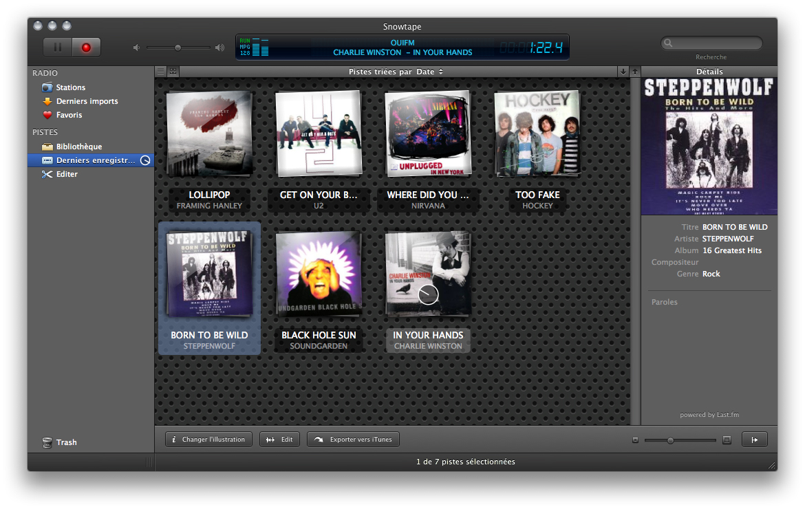Click the Favoris heart icon
This screenshot has height=509, width=805.
click(x=47, y=115)
